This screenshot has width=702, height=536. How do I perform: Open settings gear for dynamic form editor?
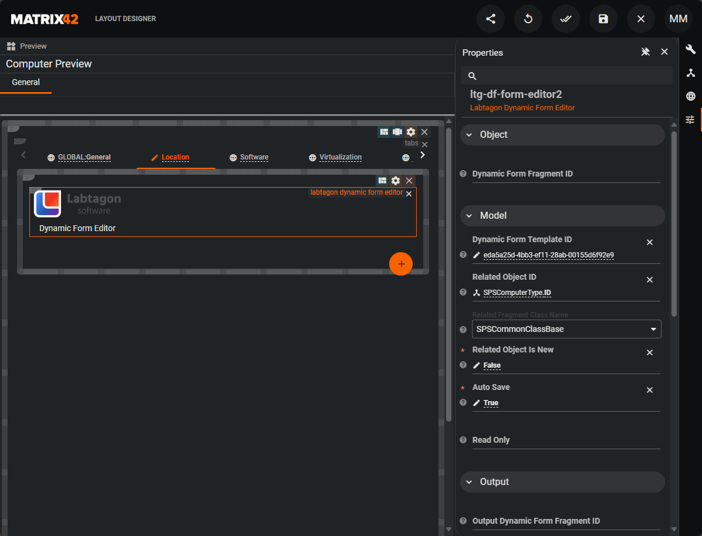396,181
